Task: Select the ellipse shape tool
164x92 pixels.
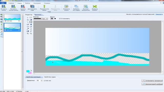Action: pyautogui.click(x=28, y=27)
